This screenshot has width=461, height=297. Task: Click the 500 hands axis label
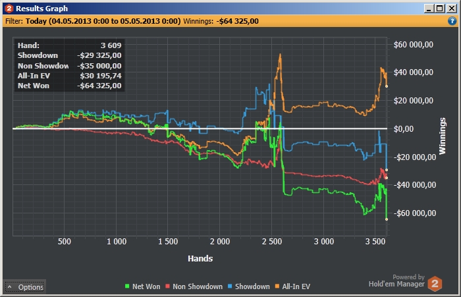point(65,242)
